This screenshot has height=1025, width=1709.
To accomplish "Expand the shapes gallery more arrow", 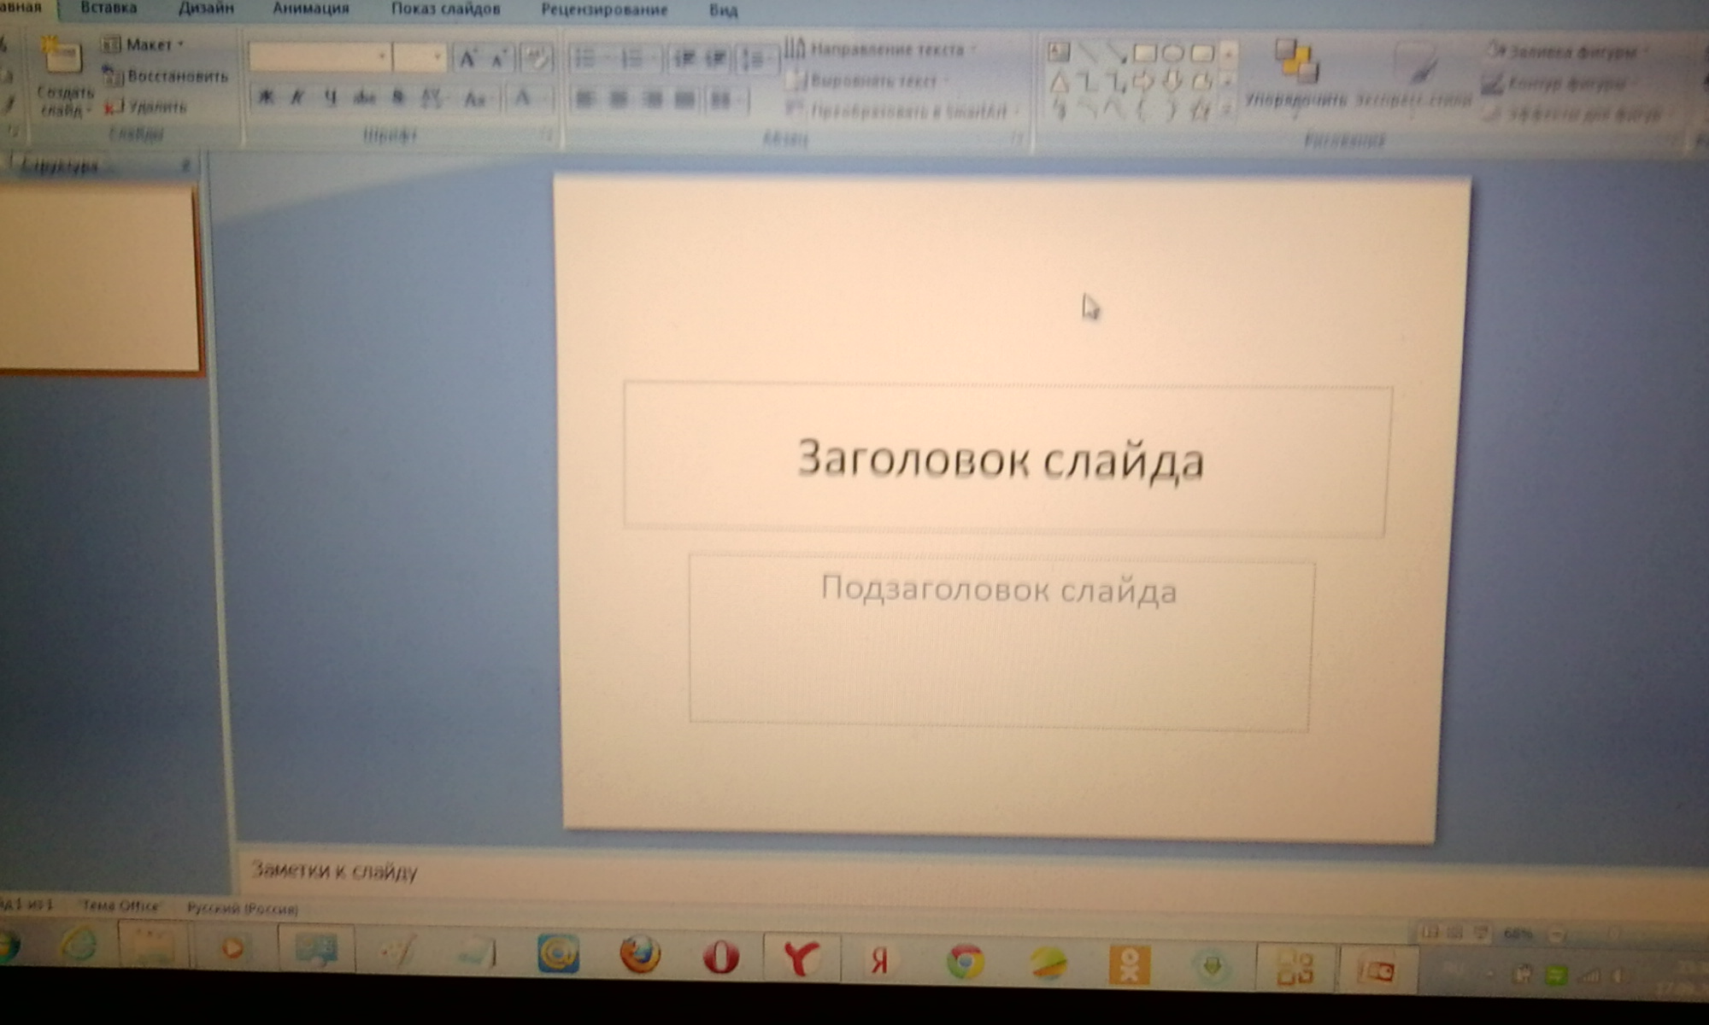I will click(1229, 109).
